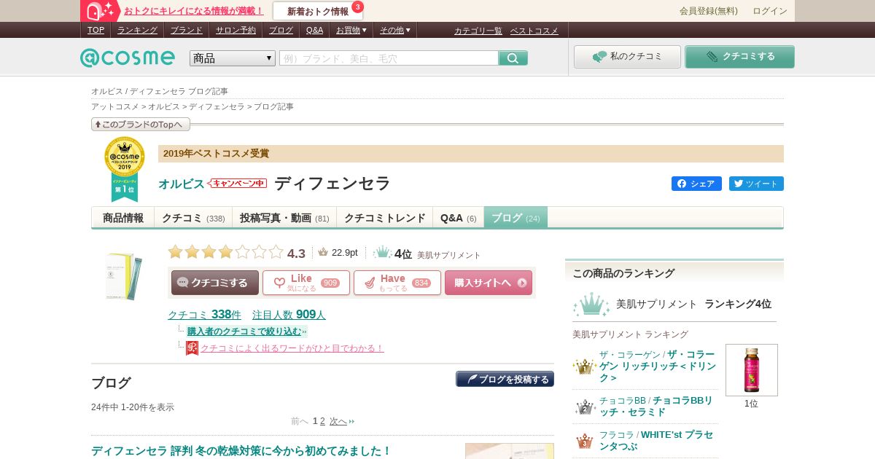The width and height of the screenshot is (875, 459).
Task: Click the @cosme logo
Action: tap(128, 58)
